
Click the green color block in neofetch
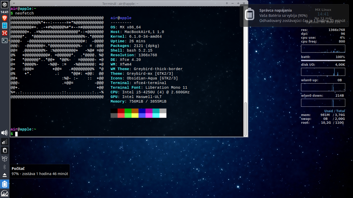128,111
